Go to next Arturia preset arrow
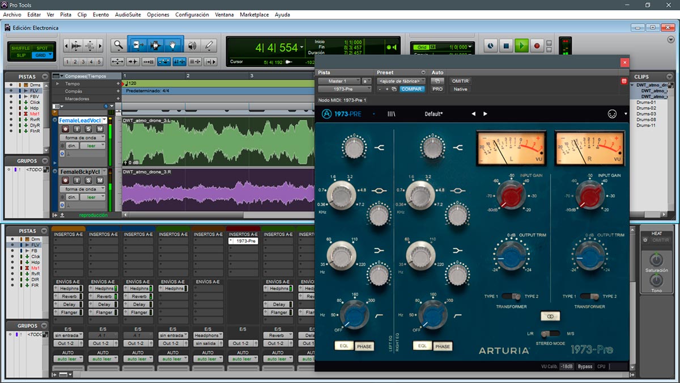This screenshot has height=383, width=680. [485, 114]
